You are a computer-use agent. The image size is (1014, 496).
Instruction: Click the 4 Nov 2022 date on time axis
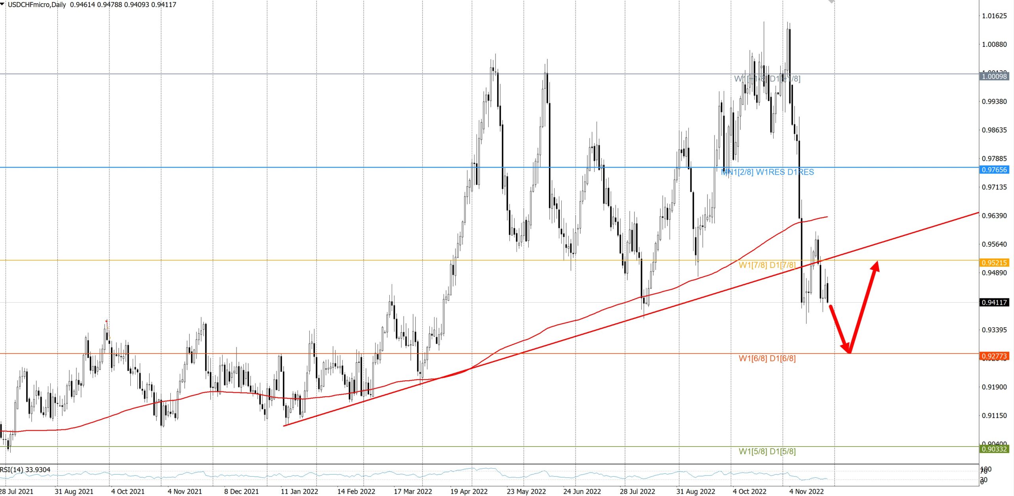tap(806, 492)
